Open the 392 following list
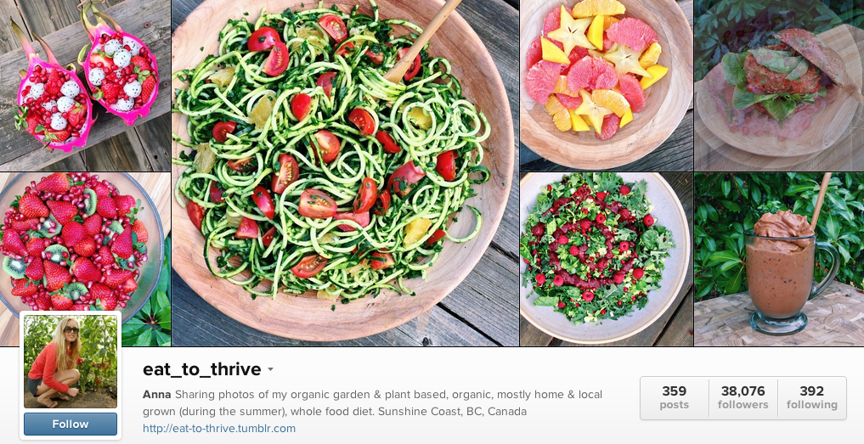This screenshot has height=444, width=864. 811,397
